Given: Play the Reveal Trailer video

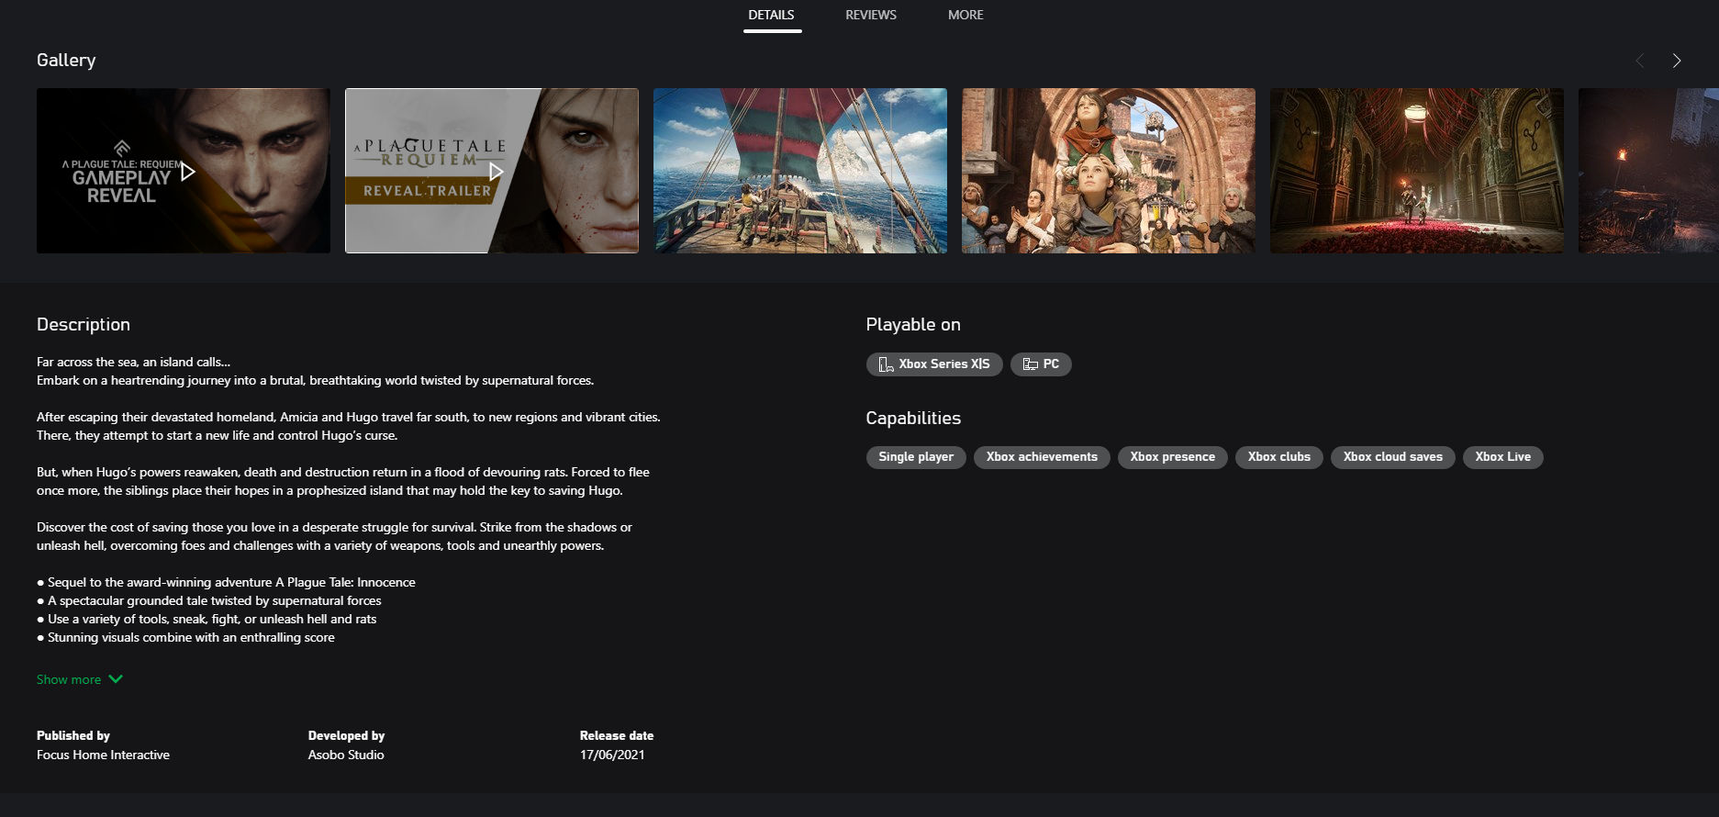Looking at the screenshot, I should 492,171.
